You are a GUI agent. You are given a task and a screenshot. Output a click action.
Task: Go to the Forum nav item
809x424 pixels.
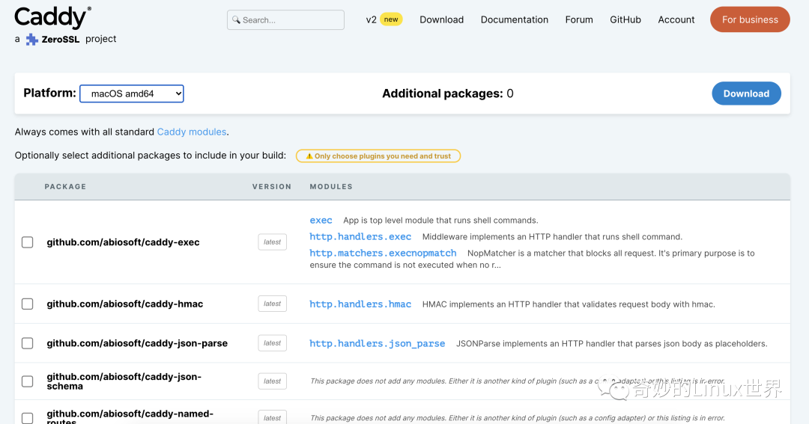point(579,19)
